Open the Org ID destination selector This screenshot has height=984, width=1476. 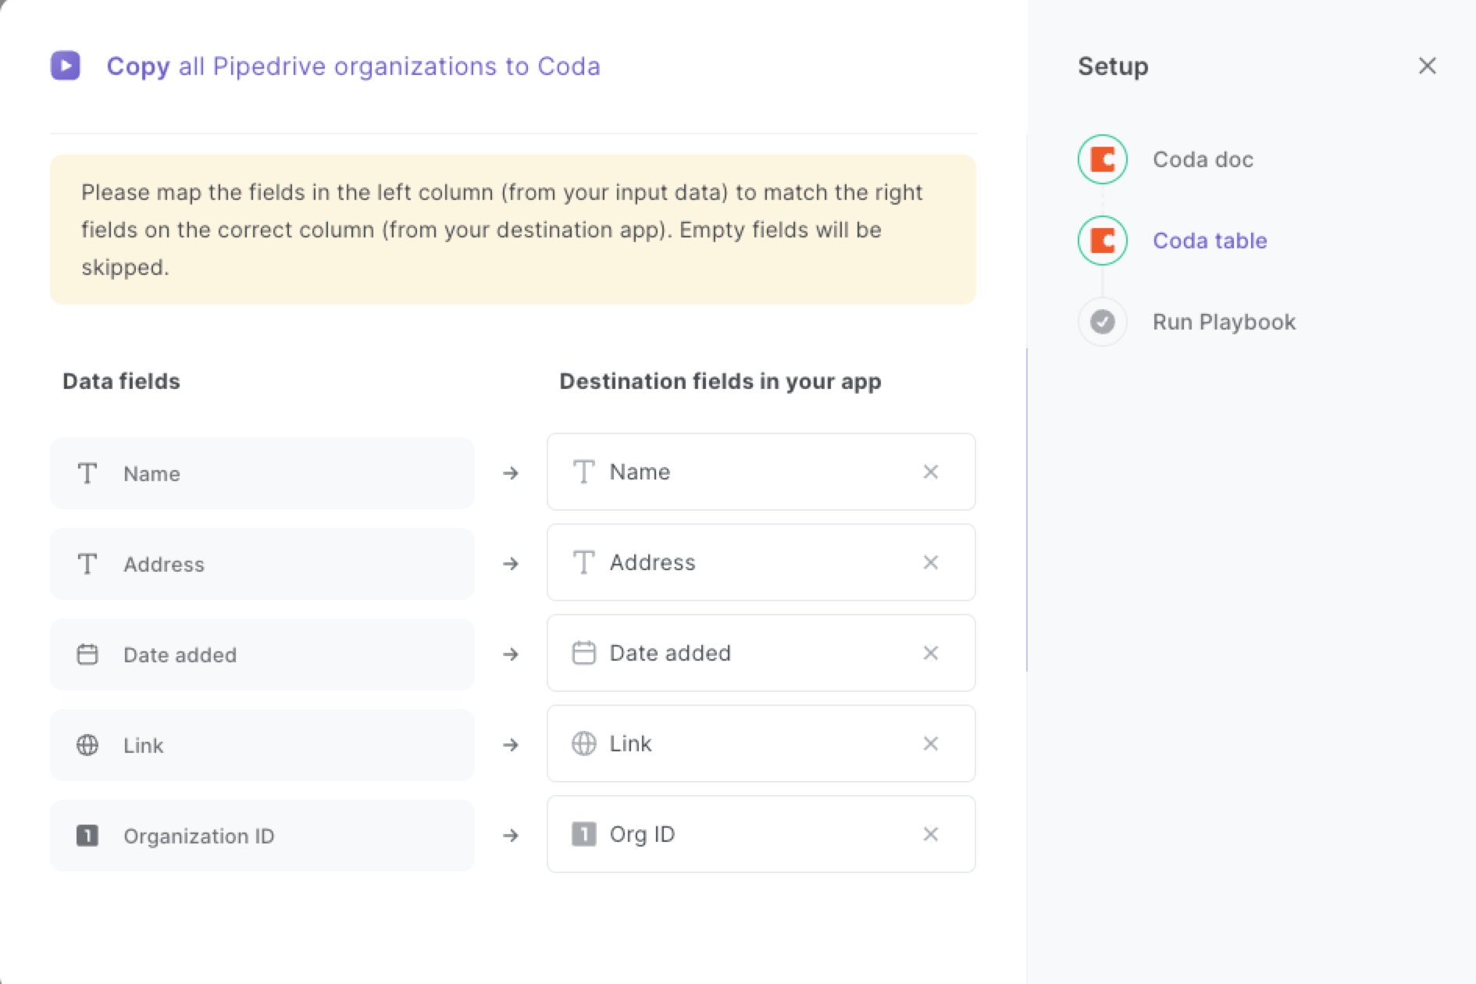point(761,834)
